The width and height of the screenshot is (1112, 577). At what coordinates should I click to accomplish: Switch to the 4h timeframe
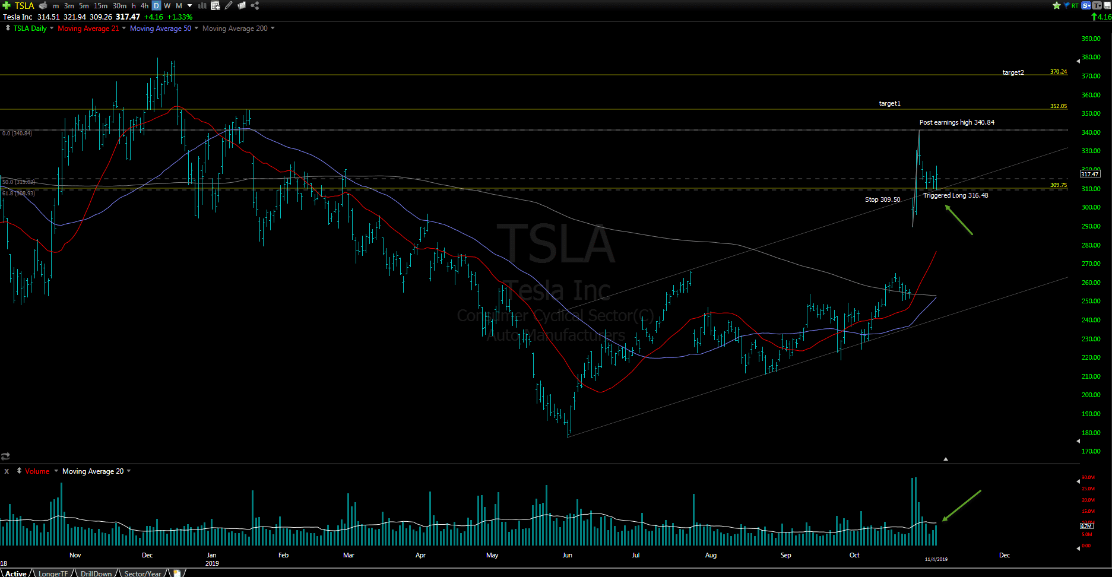pyautogui.click(x=144, y=6)
